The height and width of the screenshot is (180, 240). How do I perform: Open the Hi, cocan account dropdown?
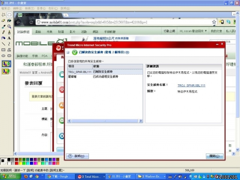[193, 31]
